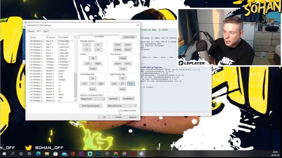
Task: Click Show Special Inputs button
Action: [x=90, y=106]
